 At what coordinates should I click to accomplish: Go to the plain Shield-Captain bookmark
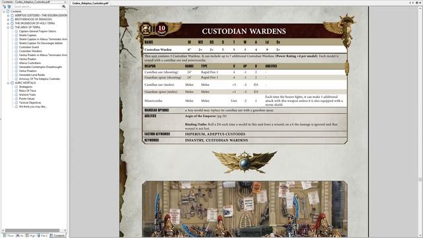[28, 35]
